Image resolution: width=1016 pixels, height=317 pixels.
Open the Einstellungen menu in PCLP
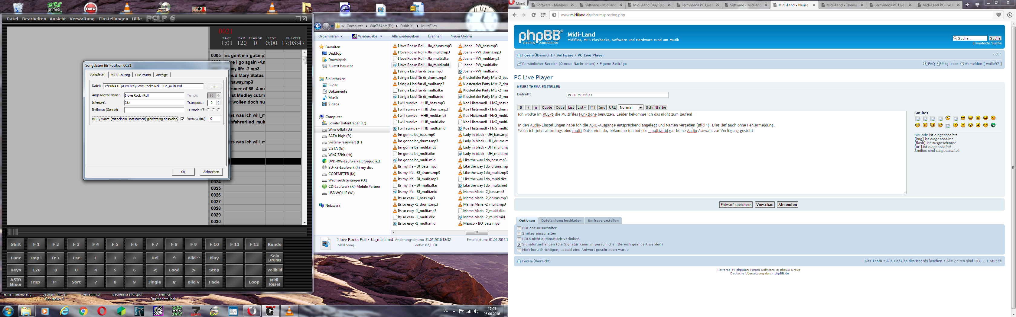[x=113, y=19]
